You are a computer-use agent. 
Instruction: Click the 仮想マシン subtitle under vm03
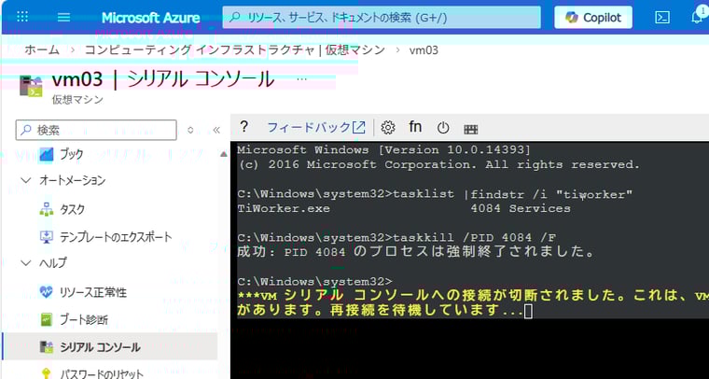[x=77, y=100]
